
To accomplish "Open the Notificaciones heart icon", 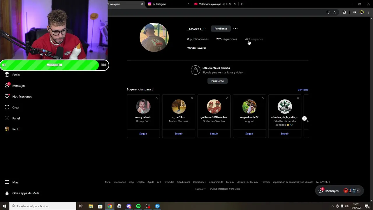I will point(7,97).
